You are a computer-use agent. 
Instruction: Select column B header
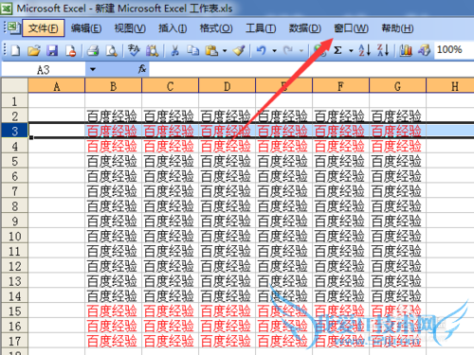(114, 86)
